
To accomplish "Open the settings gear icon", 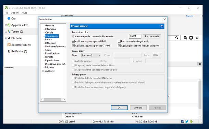I will coord(197,38).
